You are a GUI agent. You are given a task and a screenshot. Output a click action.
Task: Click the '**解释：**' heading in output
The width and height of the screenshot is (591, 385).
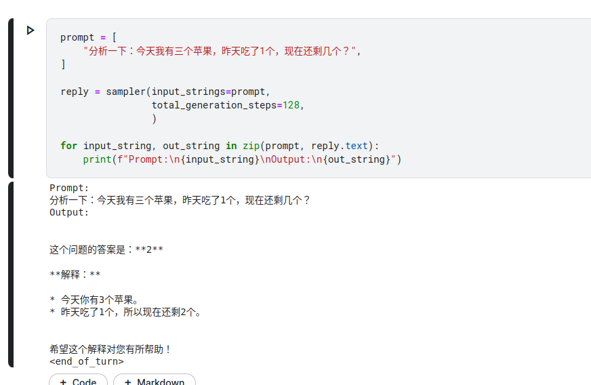(75, 275)
